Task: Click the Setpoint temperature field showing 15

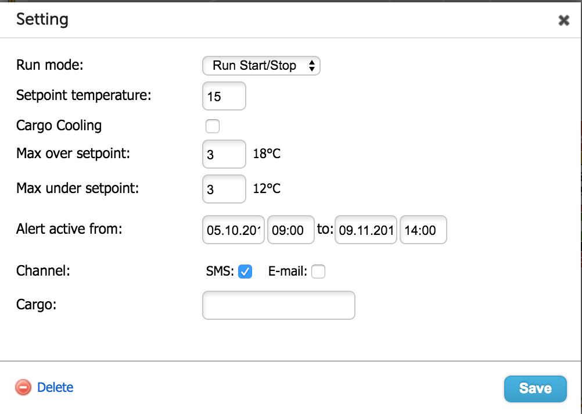Action: click(224, 95)
